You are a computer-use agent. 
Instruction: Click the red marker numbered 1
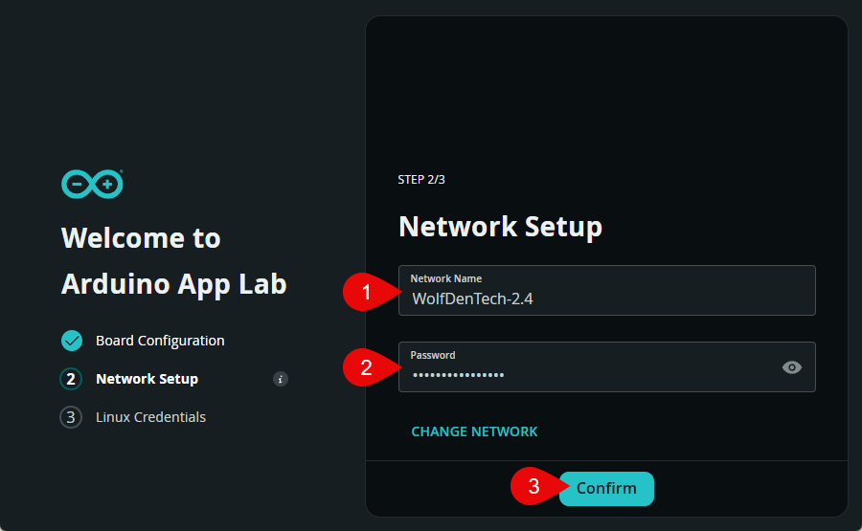[x=365, y=293]
